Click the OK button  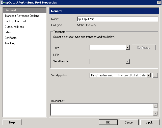click(108, 122)
